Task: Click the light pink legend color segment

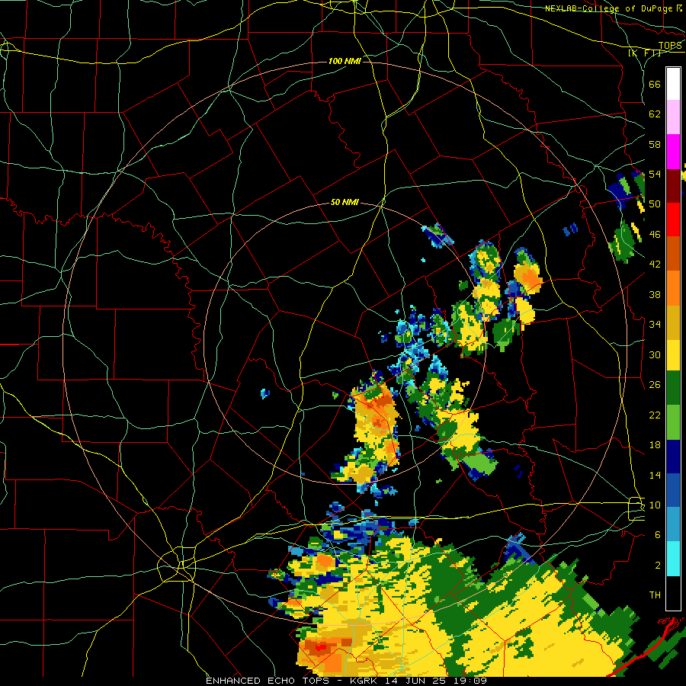Action: (673, 117)
